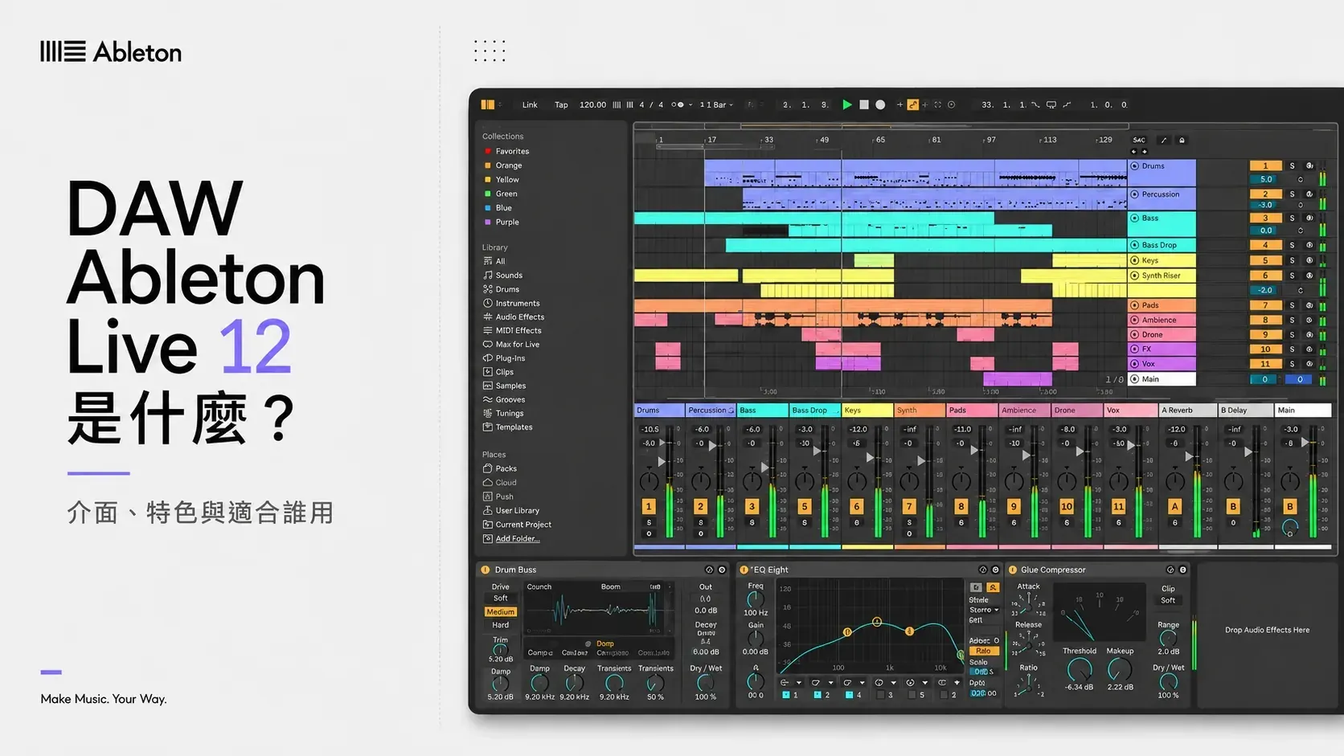This screenshot has height=756, width=1344.
Task: Click the Plug-Ins icon in Library
Action: pos(487,358)
